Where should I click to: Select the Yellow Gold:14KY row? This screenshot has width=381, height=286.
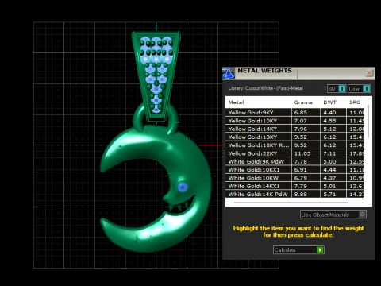[x=294, y=129]
